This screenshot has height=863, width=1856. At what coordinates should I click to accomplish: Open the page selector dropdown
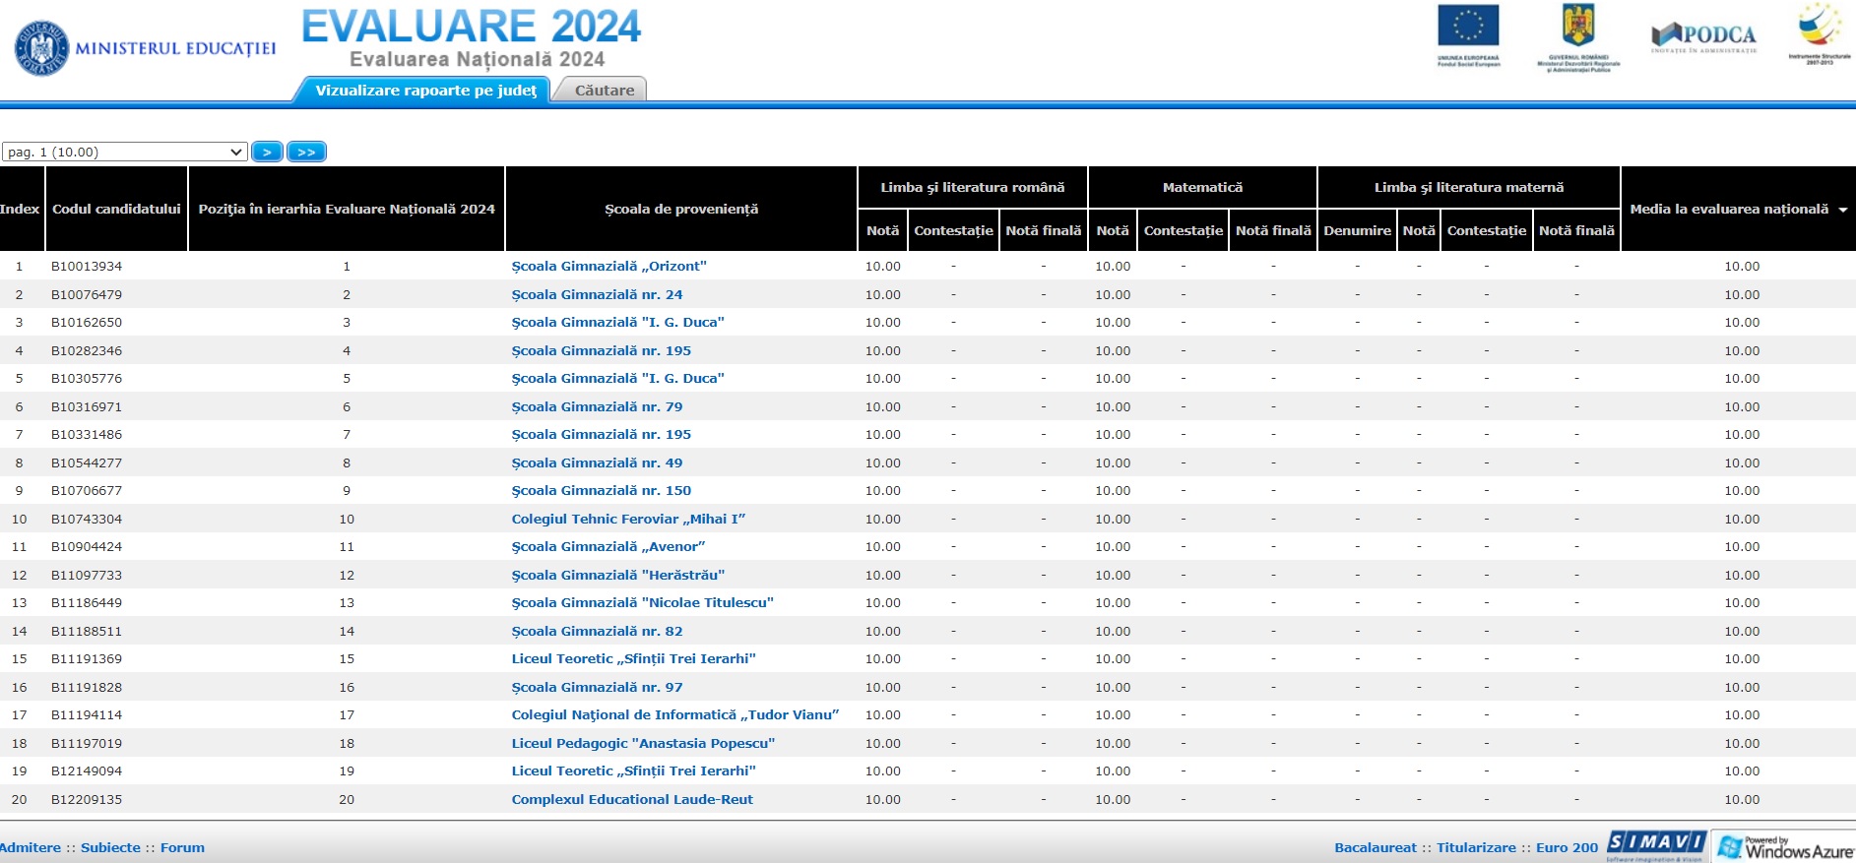[124, 152]
